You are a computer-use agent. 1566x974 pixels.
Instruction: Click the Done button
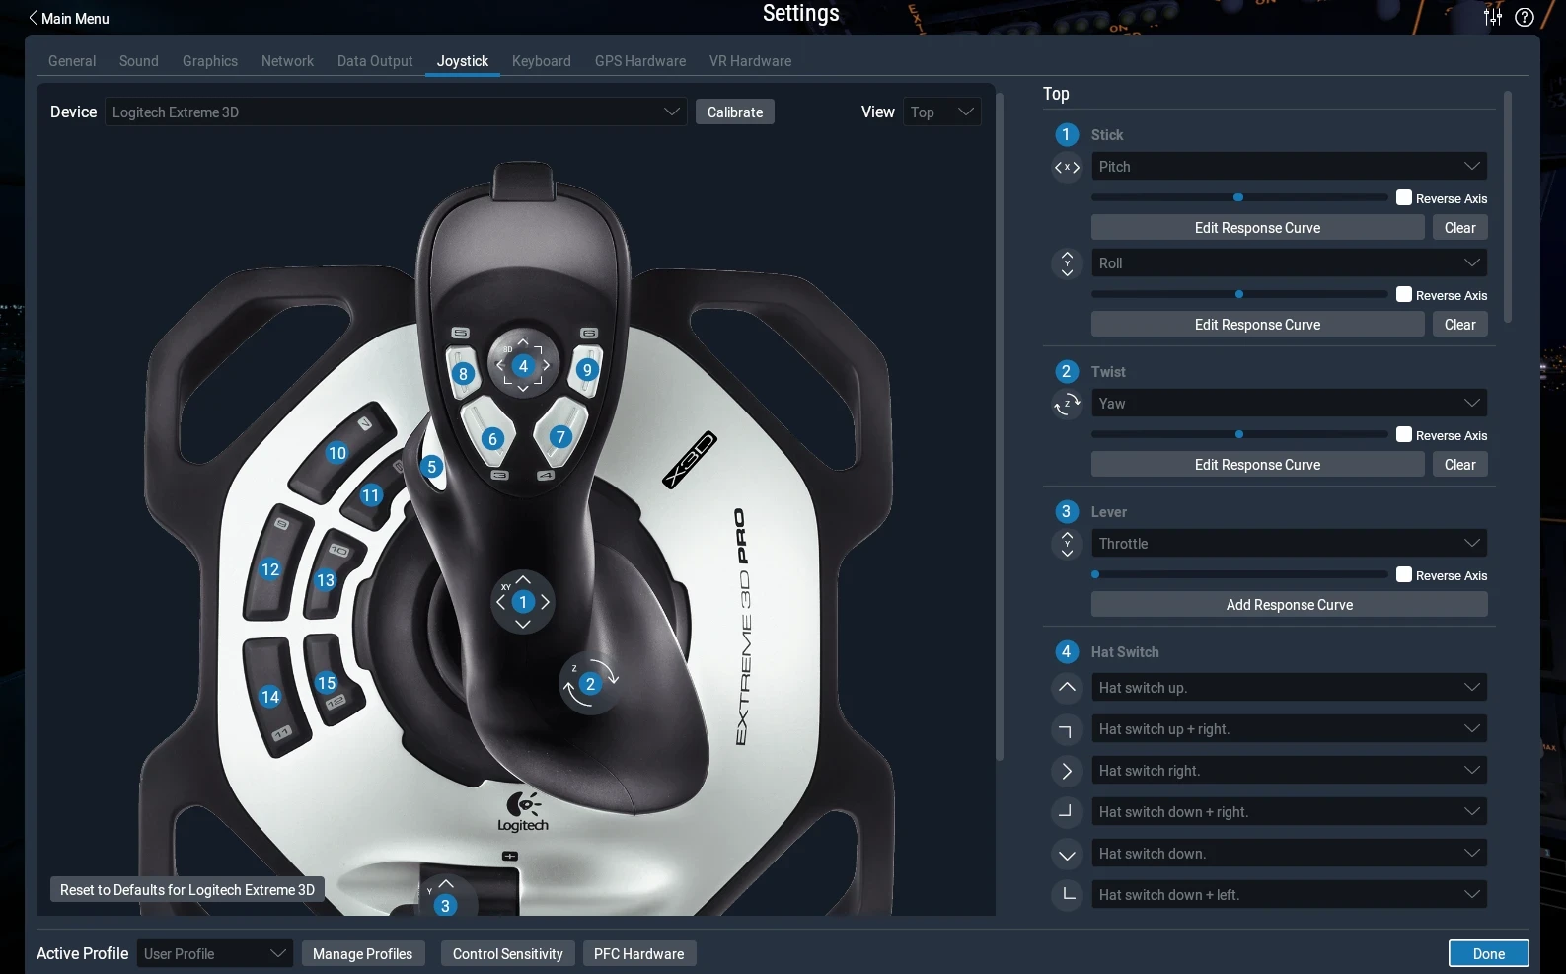1489,953
